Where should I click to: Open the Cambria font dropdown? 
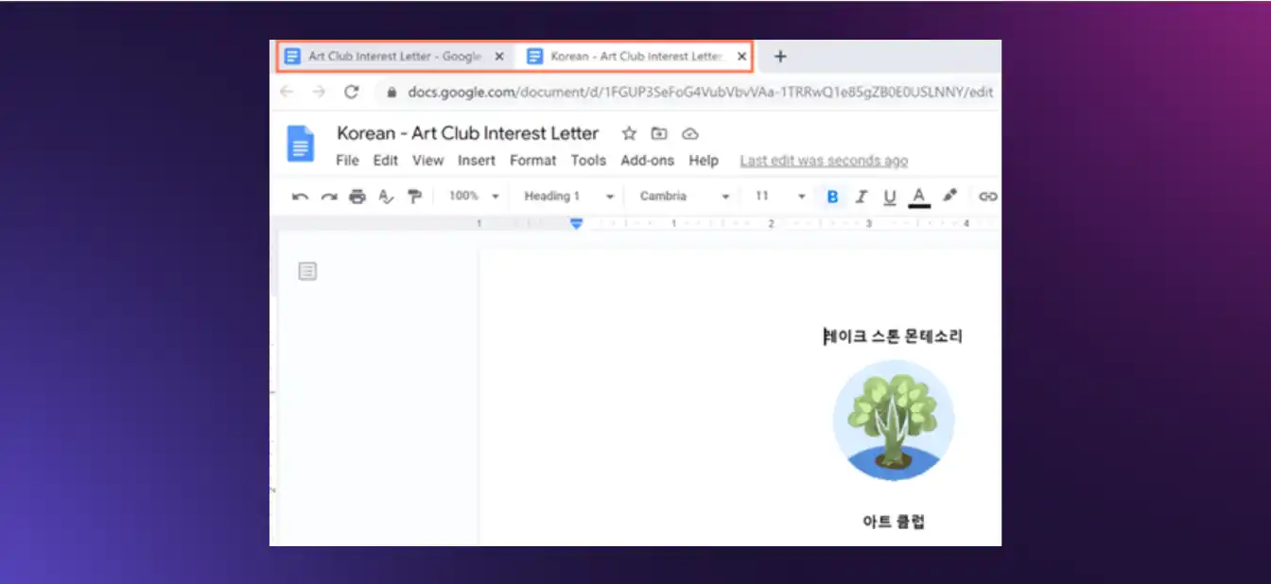pyautogui.click(x=679, y=197)
